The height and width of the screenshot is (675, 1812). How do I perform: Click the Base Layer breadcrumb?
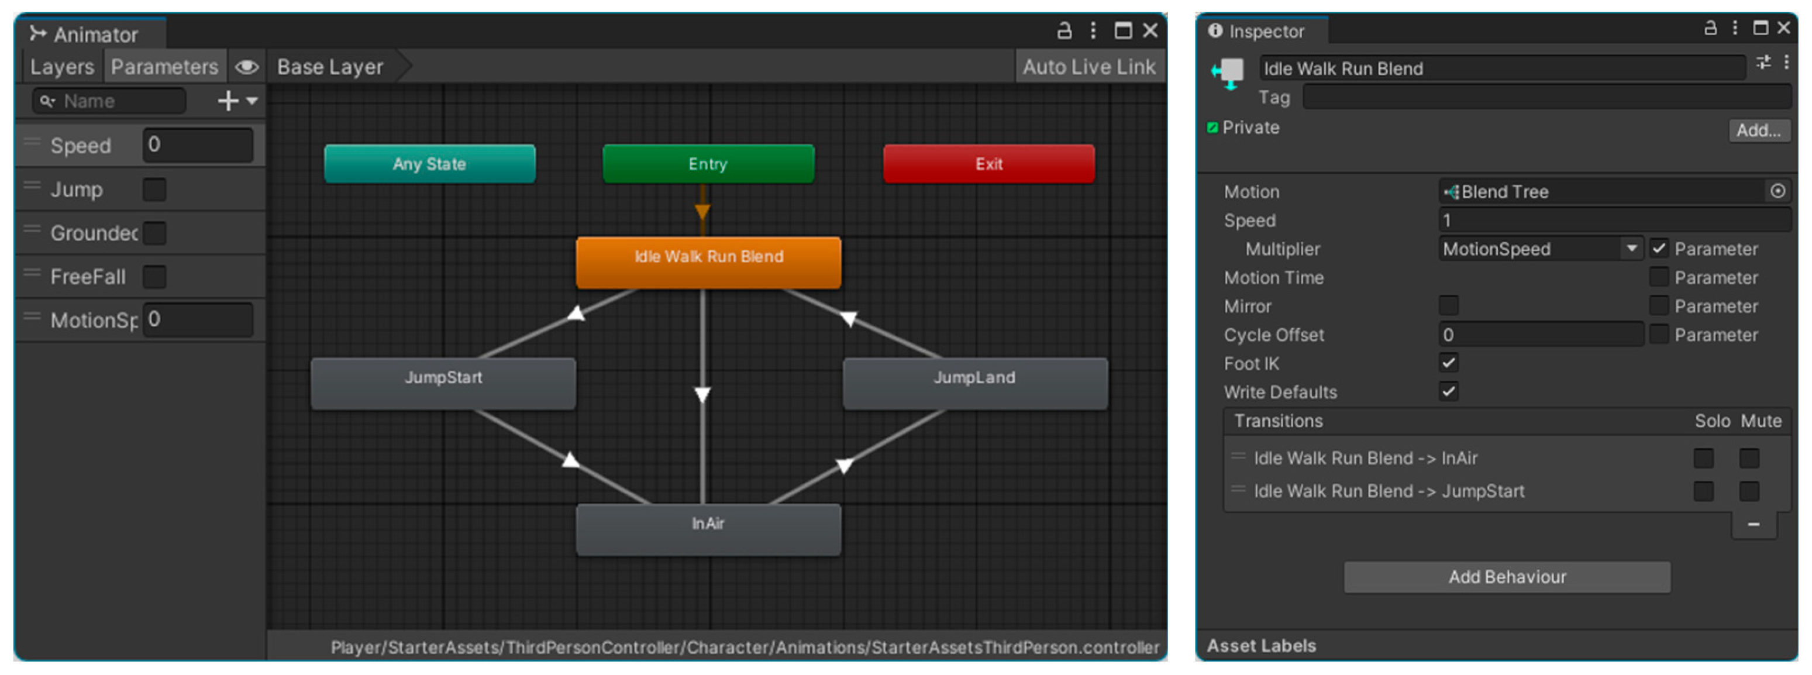[330, 67]
